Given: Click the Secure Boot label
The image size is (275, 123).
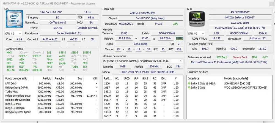Looking at the screenshot, I should point(240,58).
